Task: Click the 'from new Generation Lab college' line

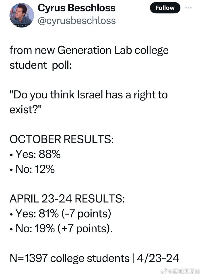Action: coord(89,50)
